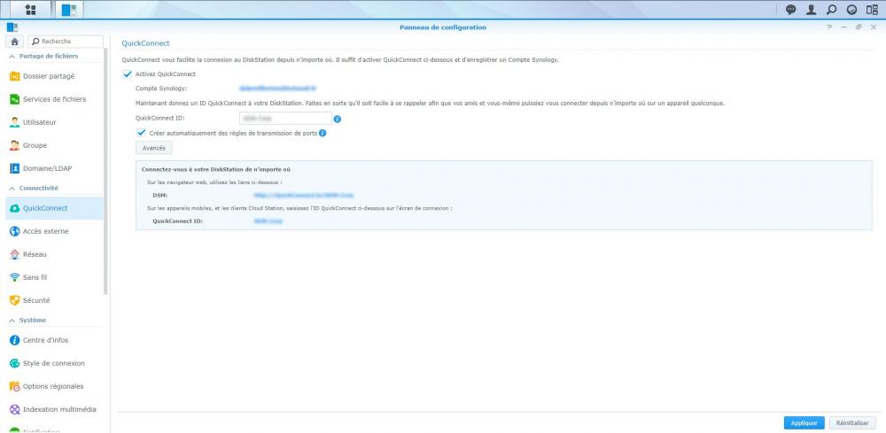
Task: Click the Groupe icon in sidebar
Action: tap(15, 145)
